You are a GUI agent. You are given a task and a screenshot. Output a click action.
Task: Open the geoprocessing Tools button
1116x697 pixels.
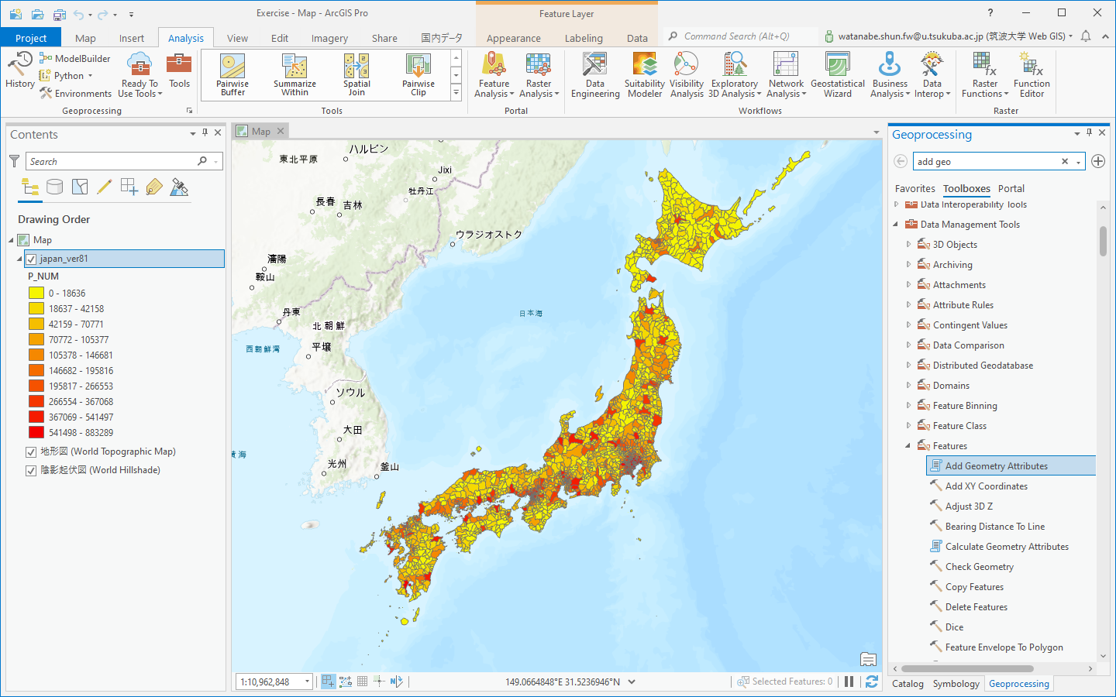[x=179, y=70]
